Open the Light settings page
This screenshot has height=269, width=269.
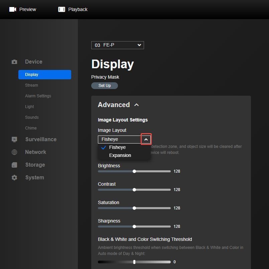coord(29,107)
